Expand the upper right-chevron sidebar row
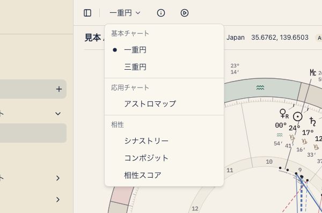The width and height of the screenshot is (322, 213). point(58,178)
